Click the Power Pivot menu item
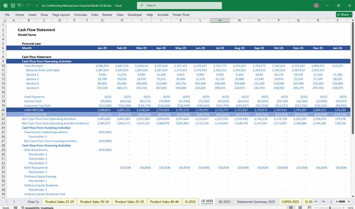 pos(182,15)
